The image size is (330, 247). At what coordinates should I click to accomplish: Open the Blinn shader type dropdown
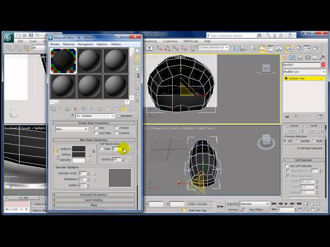tap(71, 129)
